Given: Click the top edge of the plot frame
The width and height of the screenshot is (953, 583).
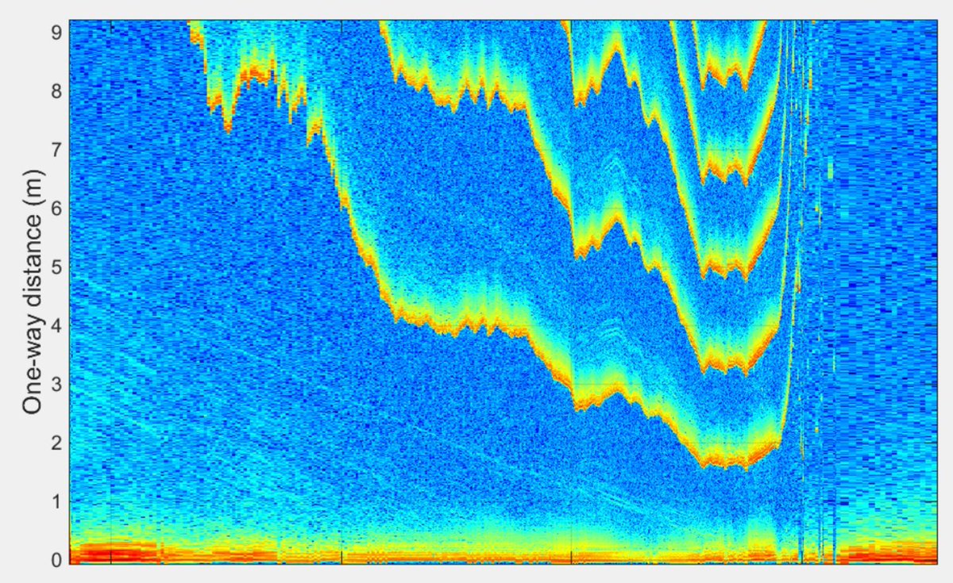Looking at the screenshot, I should pos(476,17).
